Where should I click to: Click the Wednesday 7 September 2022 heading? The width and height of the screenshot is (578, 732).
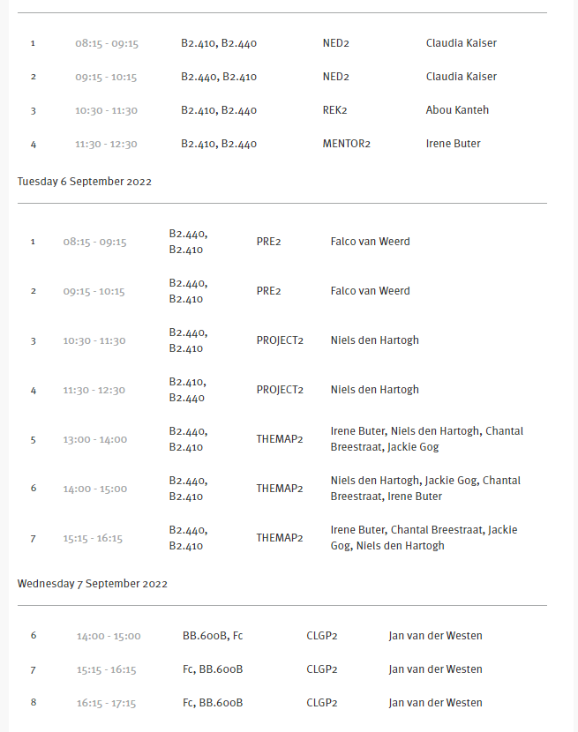click(x=93, y=584)
